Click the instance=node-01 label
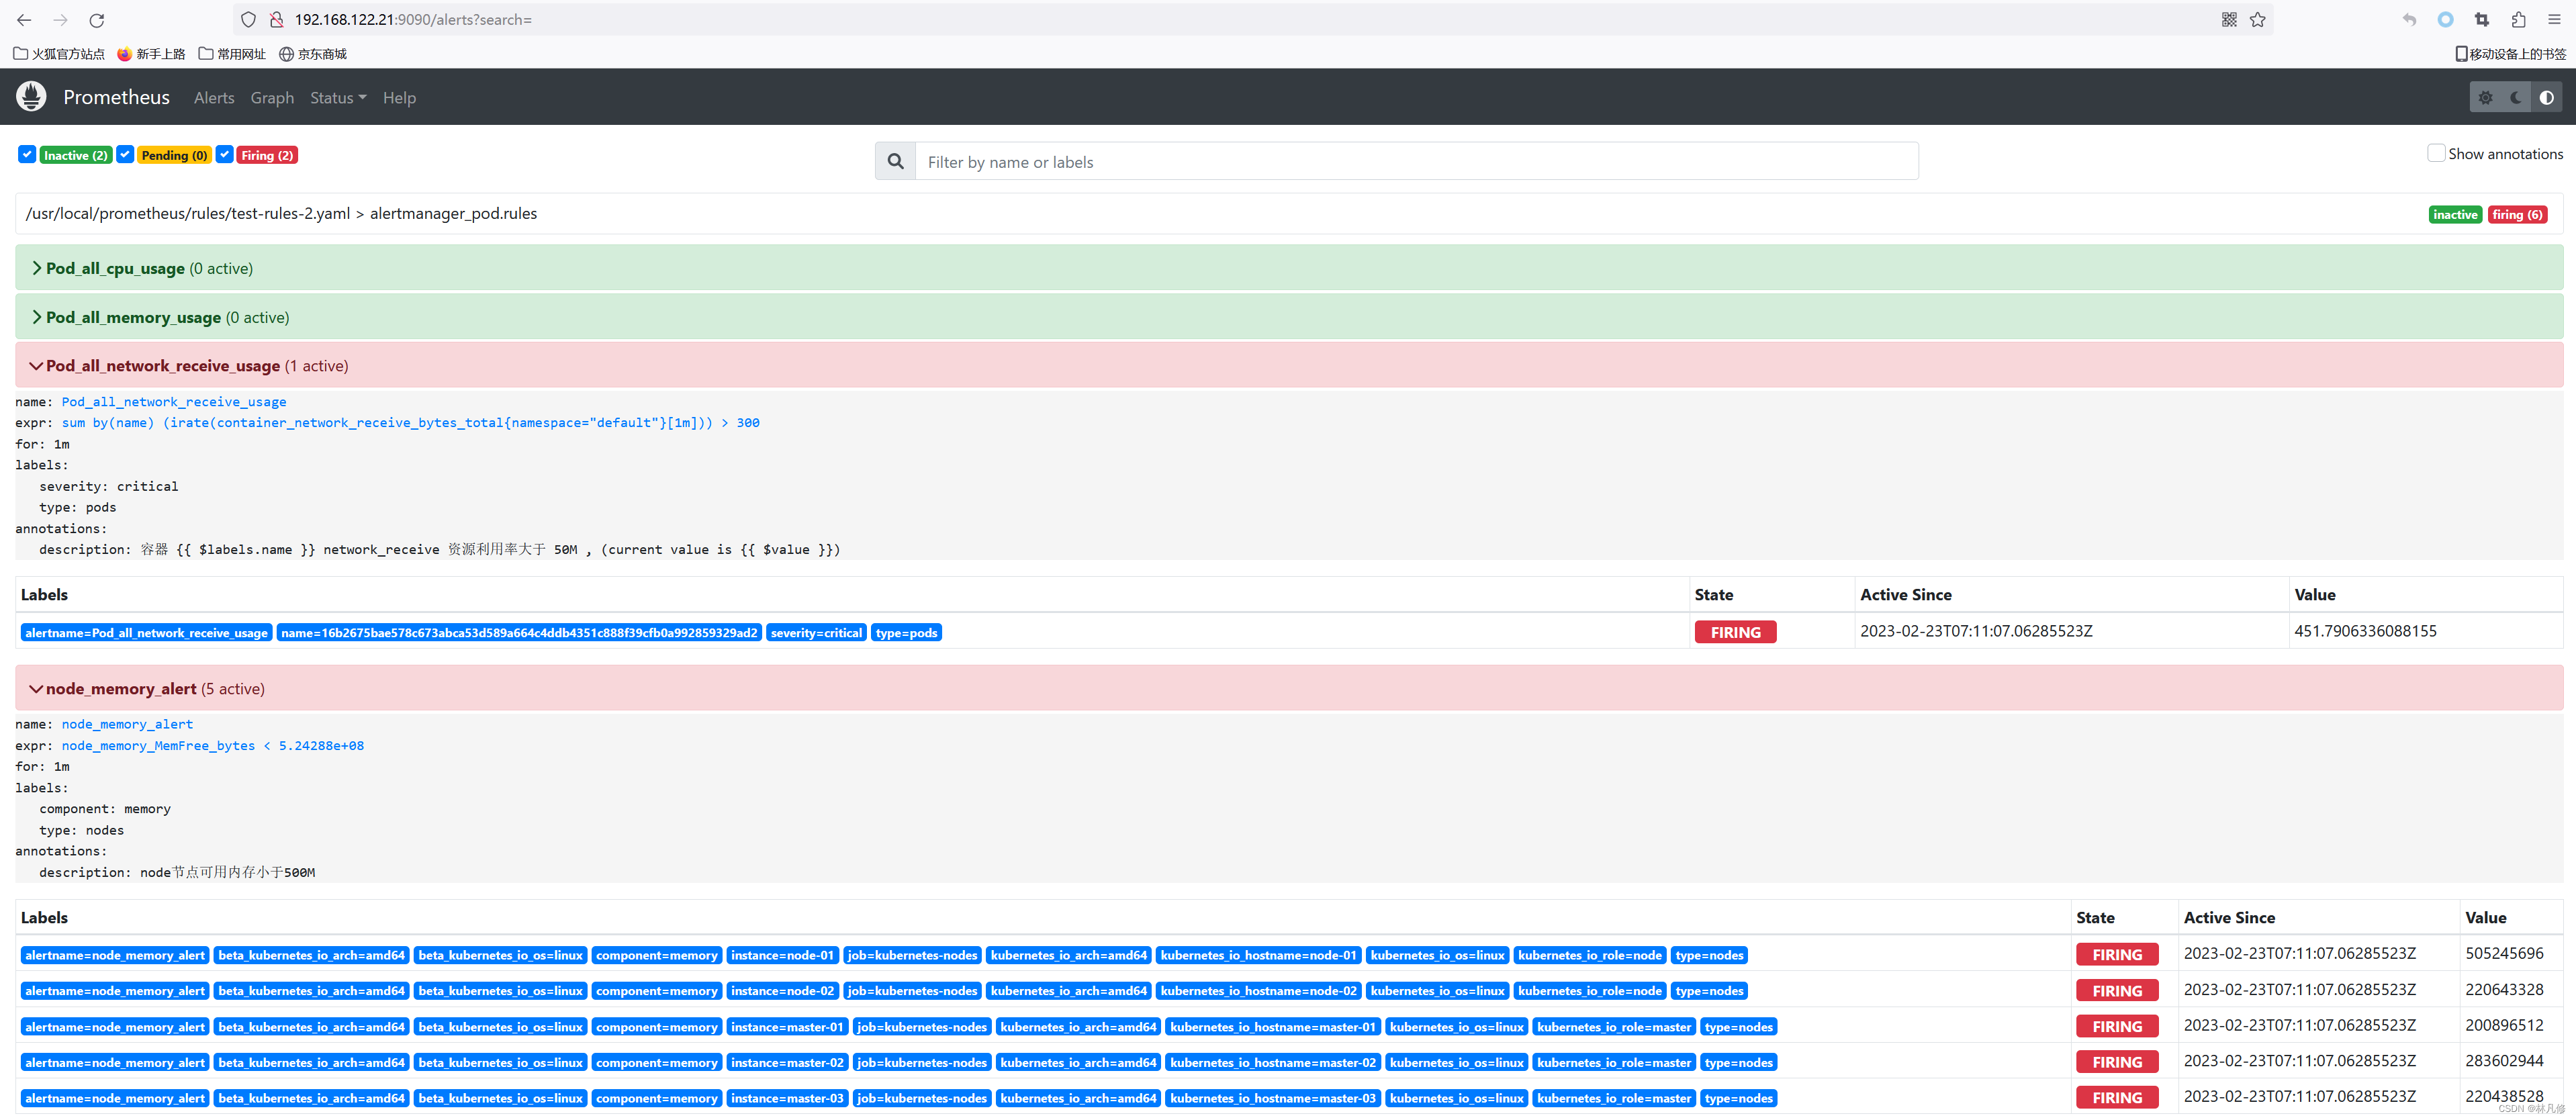Image resolution: width=2576 pixels, height=1120 pixels. (x=782, y=955)
